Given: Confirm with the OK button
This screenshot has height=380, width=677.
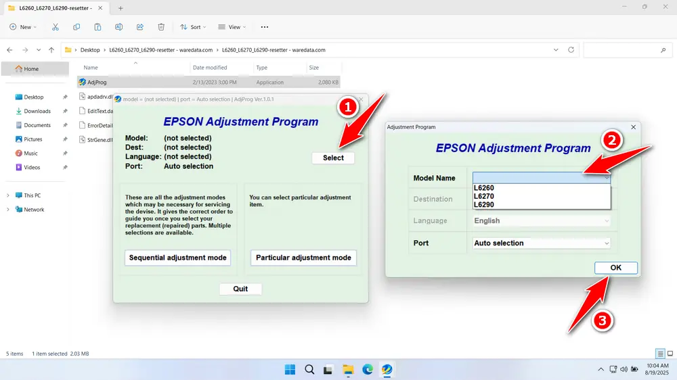Looking at the screenshot, I should [x=615, y=268].
